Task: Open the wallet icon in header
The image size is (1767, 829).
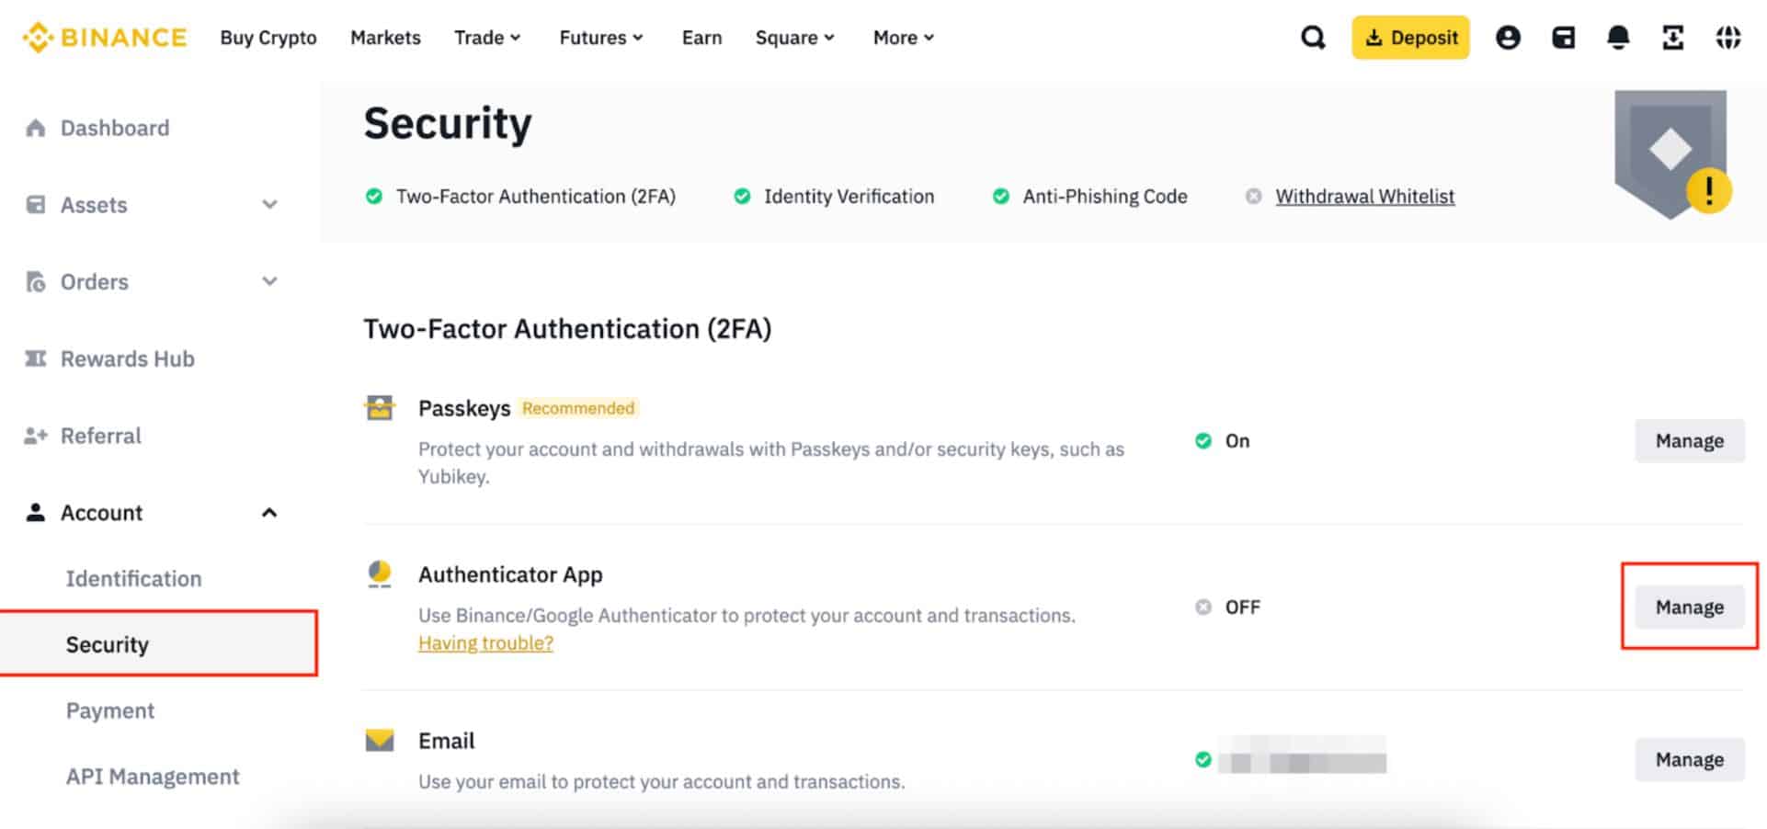Action: tap(1563, 38)
